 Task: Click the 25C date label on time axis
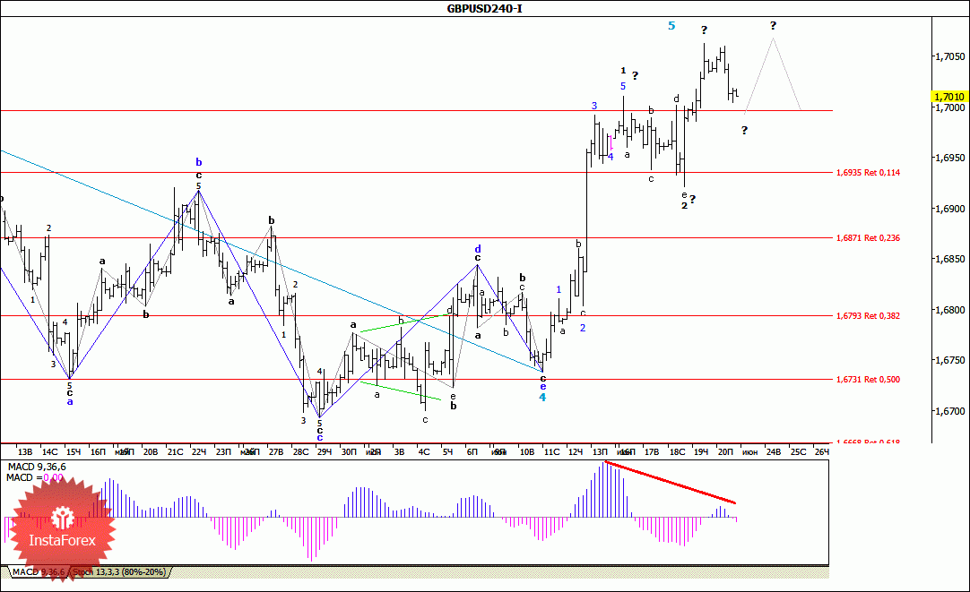point(798,451)
